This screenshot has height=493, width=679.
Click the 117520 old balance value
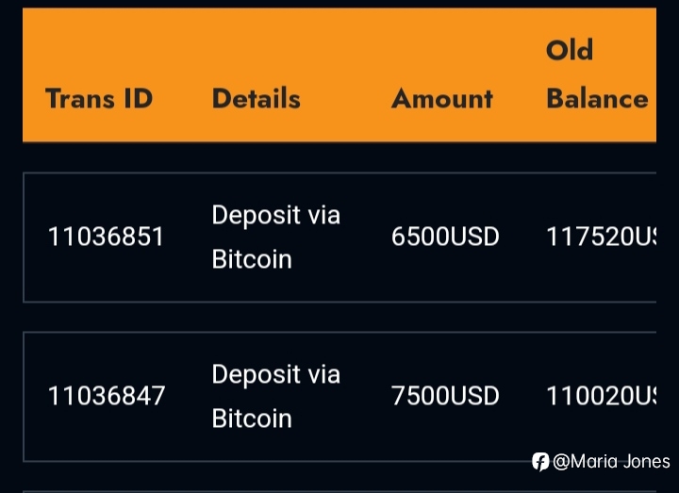(601, 237)
